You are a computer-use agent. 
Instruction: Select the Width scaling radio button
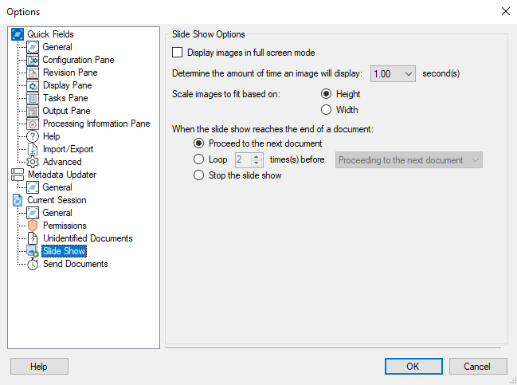coord(326,110)
